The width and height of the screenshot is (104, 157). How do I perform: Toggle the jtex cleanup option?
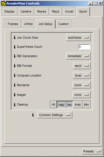[86, 104]
